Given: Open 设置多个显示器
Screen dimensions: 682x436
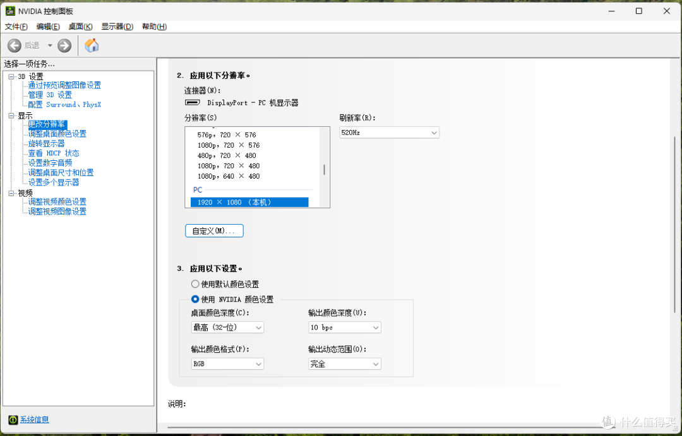Looking at the screenshot, I should [54, 182].
